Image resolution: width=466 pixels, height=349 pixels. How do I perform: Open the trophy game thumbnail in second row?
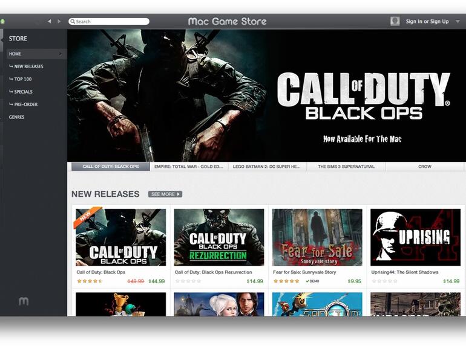click(x=120, y=304)
